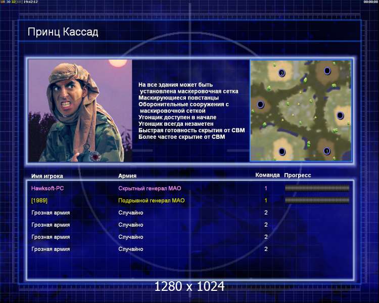The height and width of the screenshot is (303, 379).
Task: Select player name 'Hawksoft-PC'
Action: (48, 188)
